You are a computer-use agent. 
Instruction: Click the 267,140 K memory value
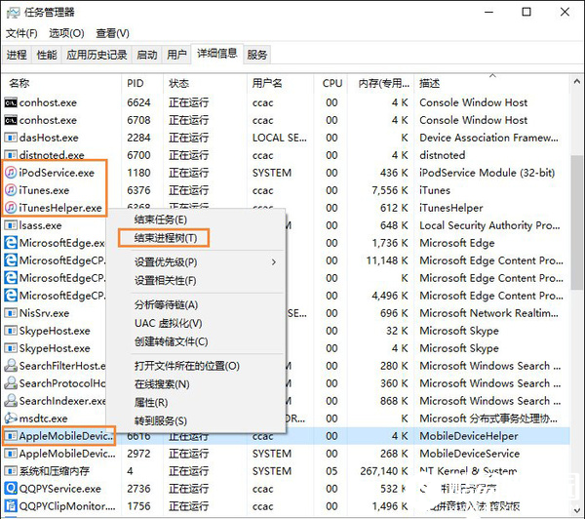tap(384, 471)
